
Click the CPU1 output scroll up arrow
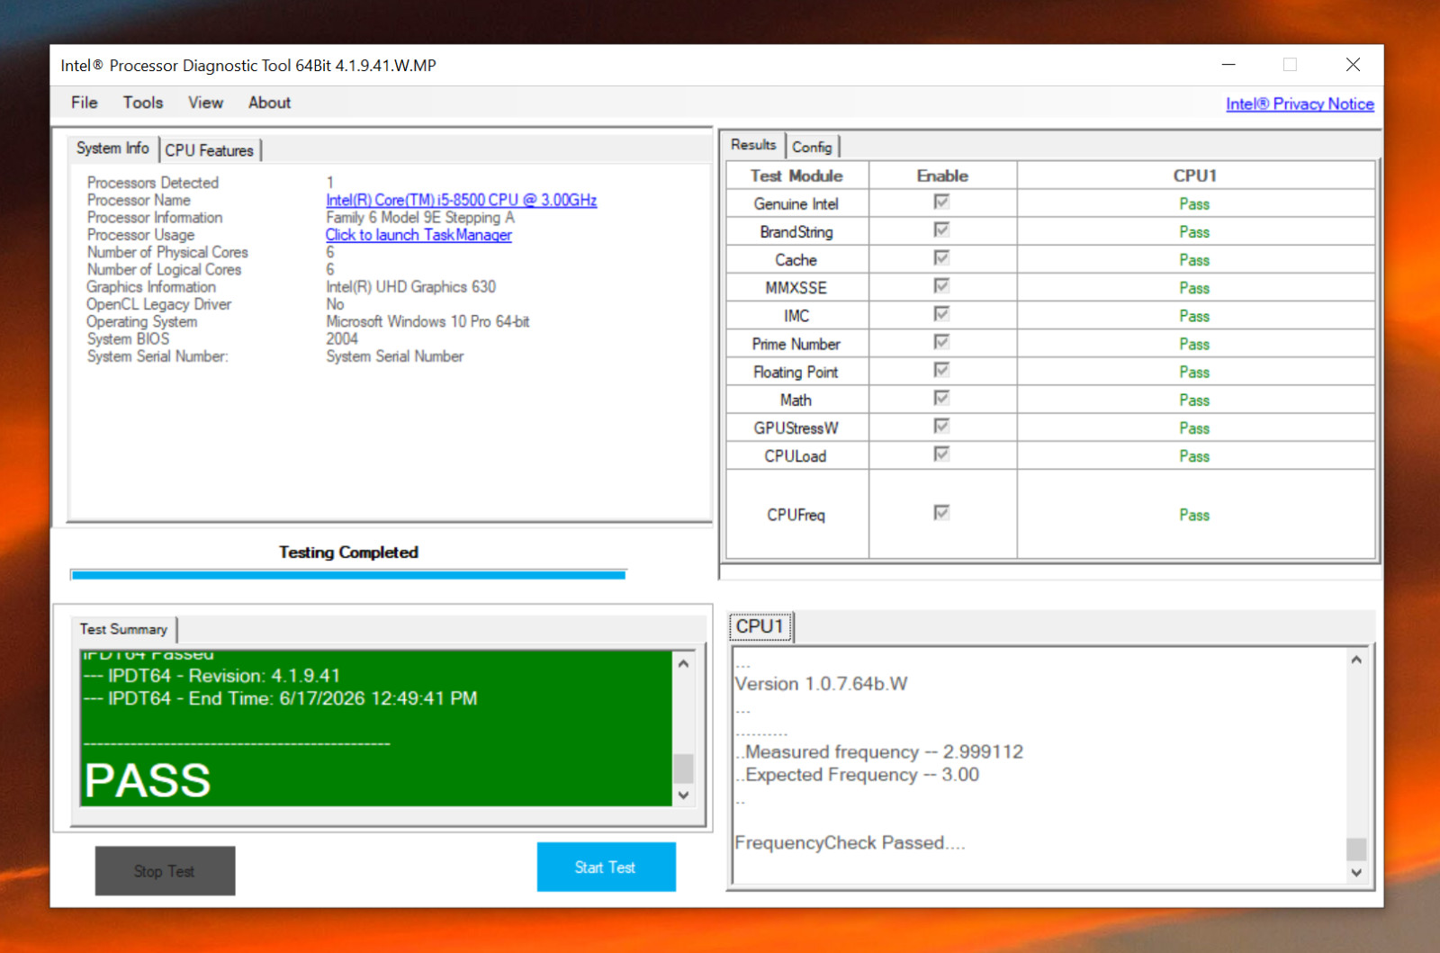tap(1356, 660)
